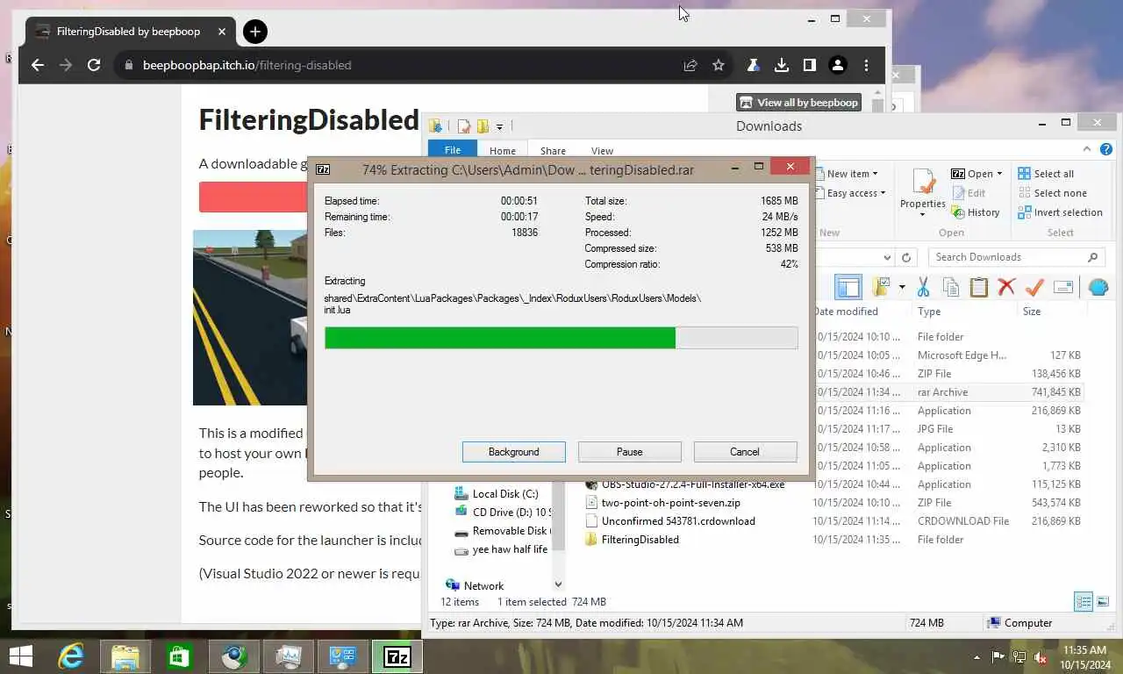Click the Paste clipboard icon in Explorer toolbar
Image resolution: width=1123 pixels, height=674 pixels.
pyautogui.click(x=979, y=287)
